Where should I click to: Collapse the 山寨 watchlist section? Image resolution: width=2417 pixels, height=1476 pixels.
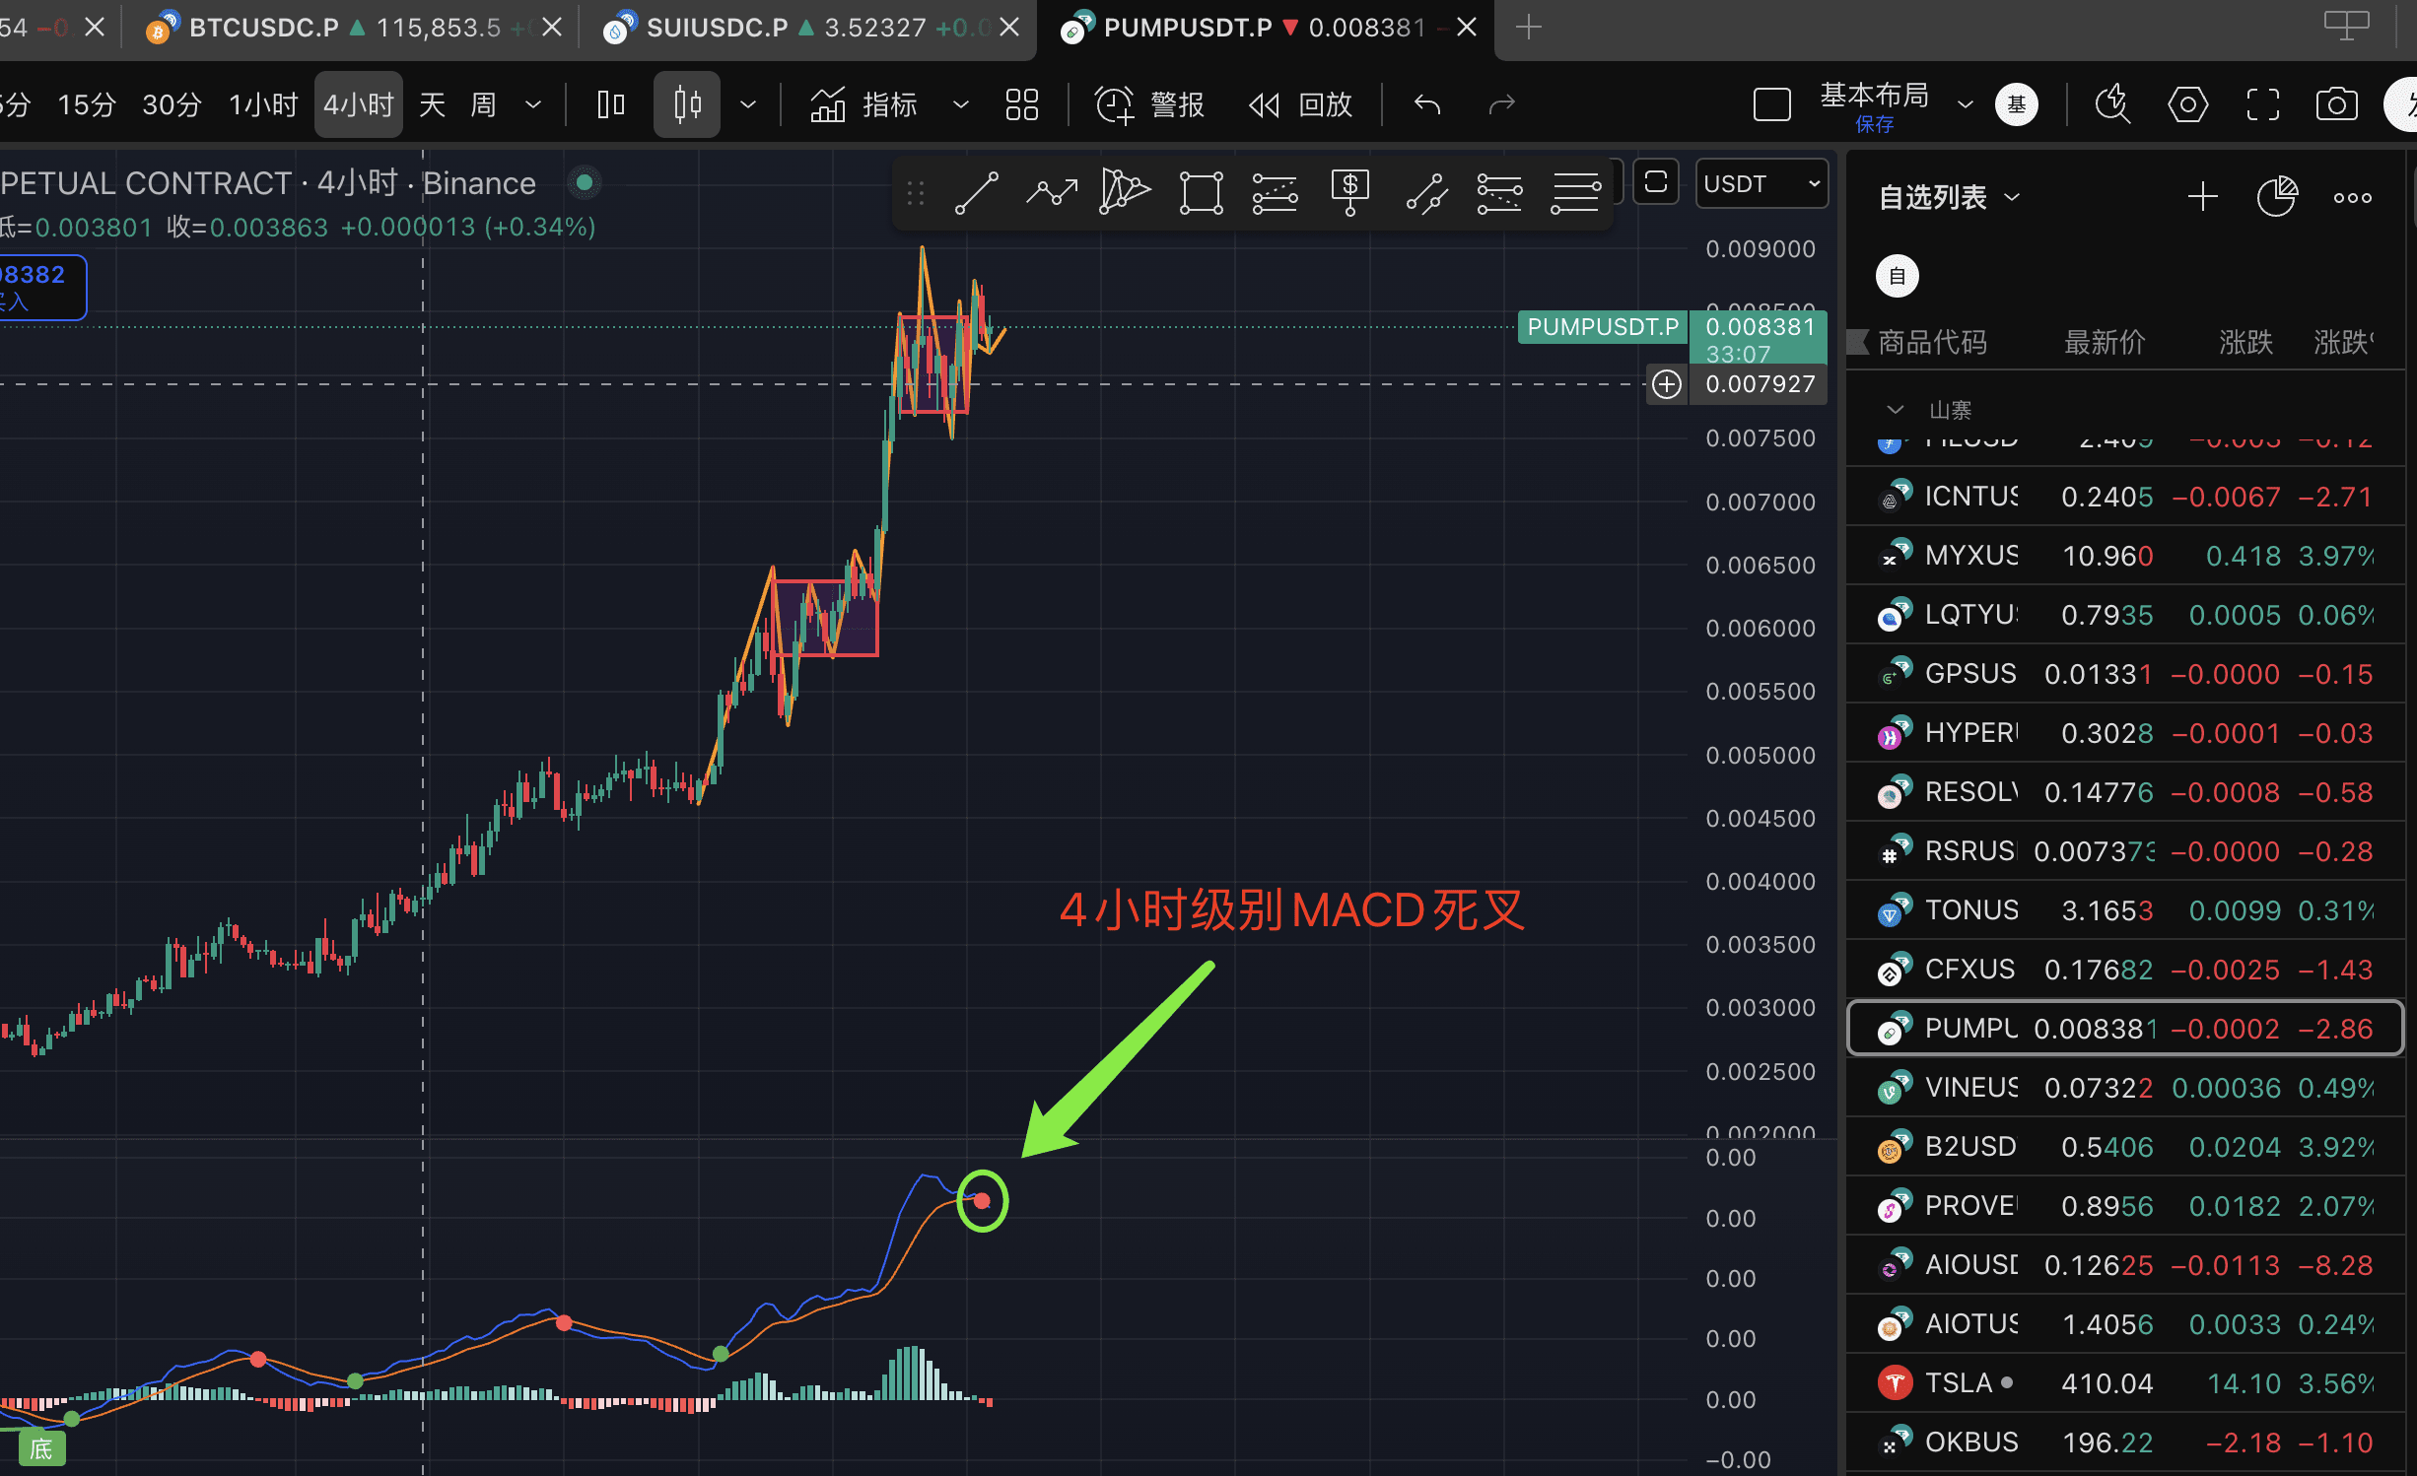point(1895,410)
